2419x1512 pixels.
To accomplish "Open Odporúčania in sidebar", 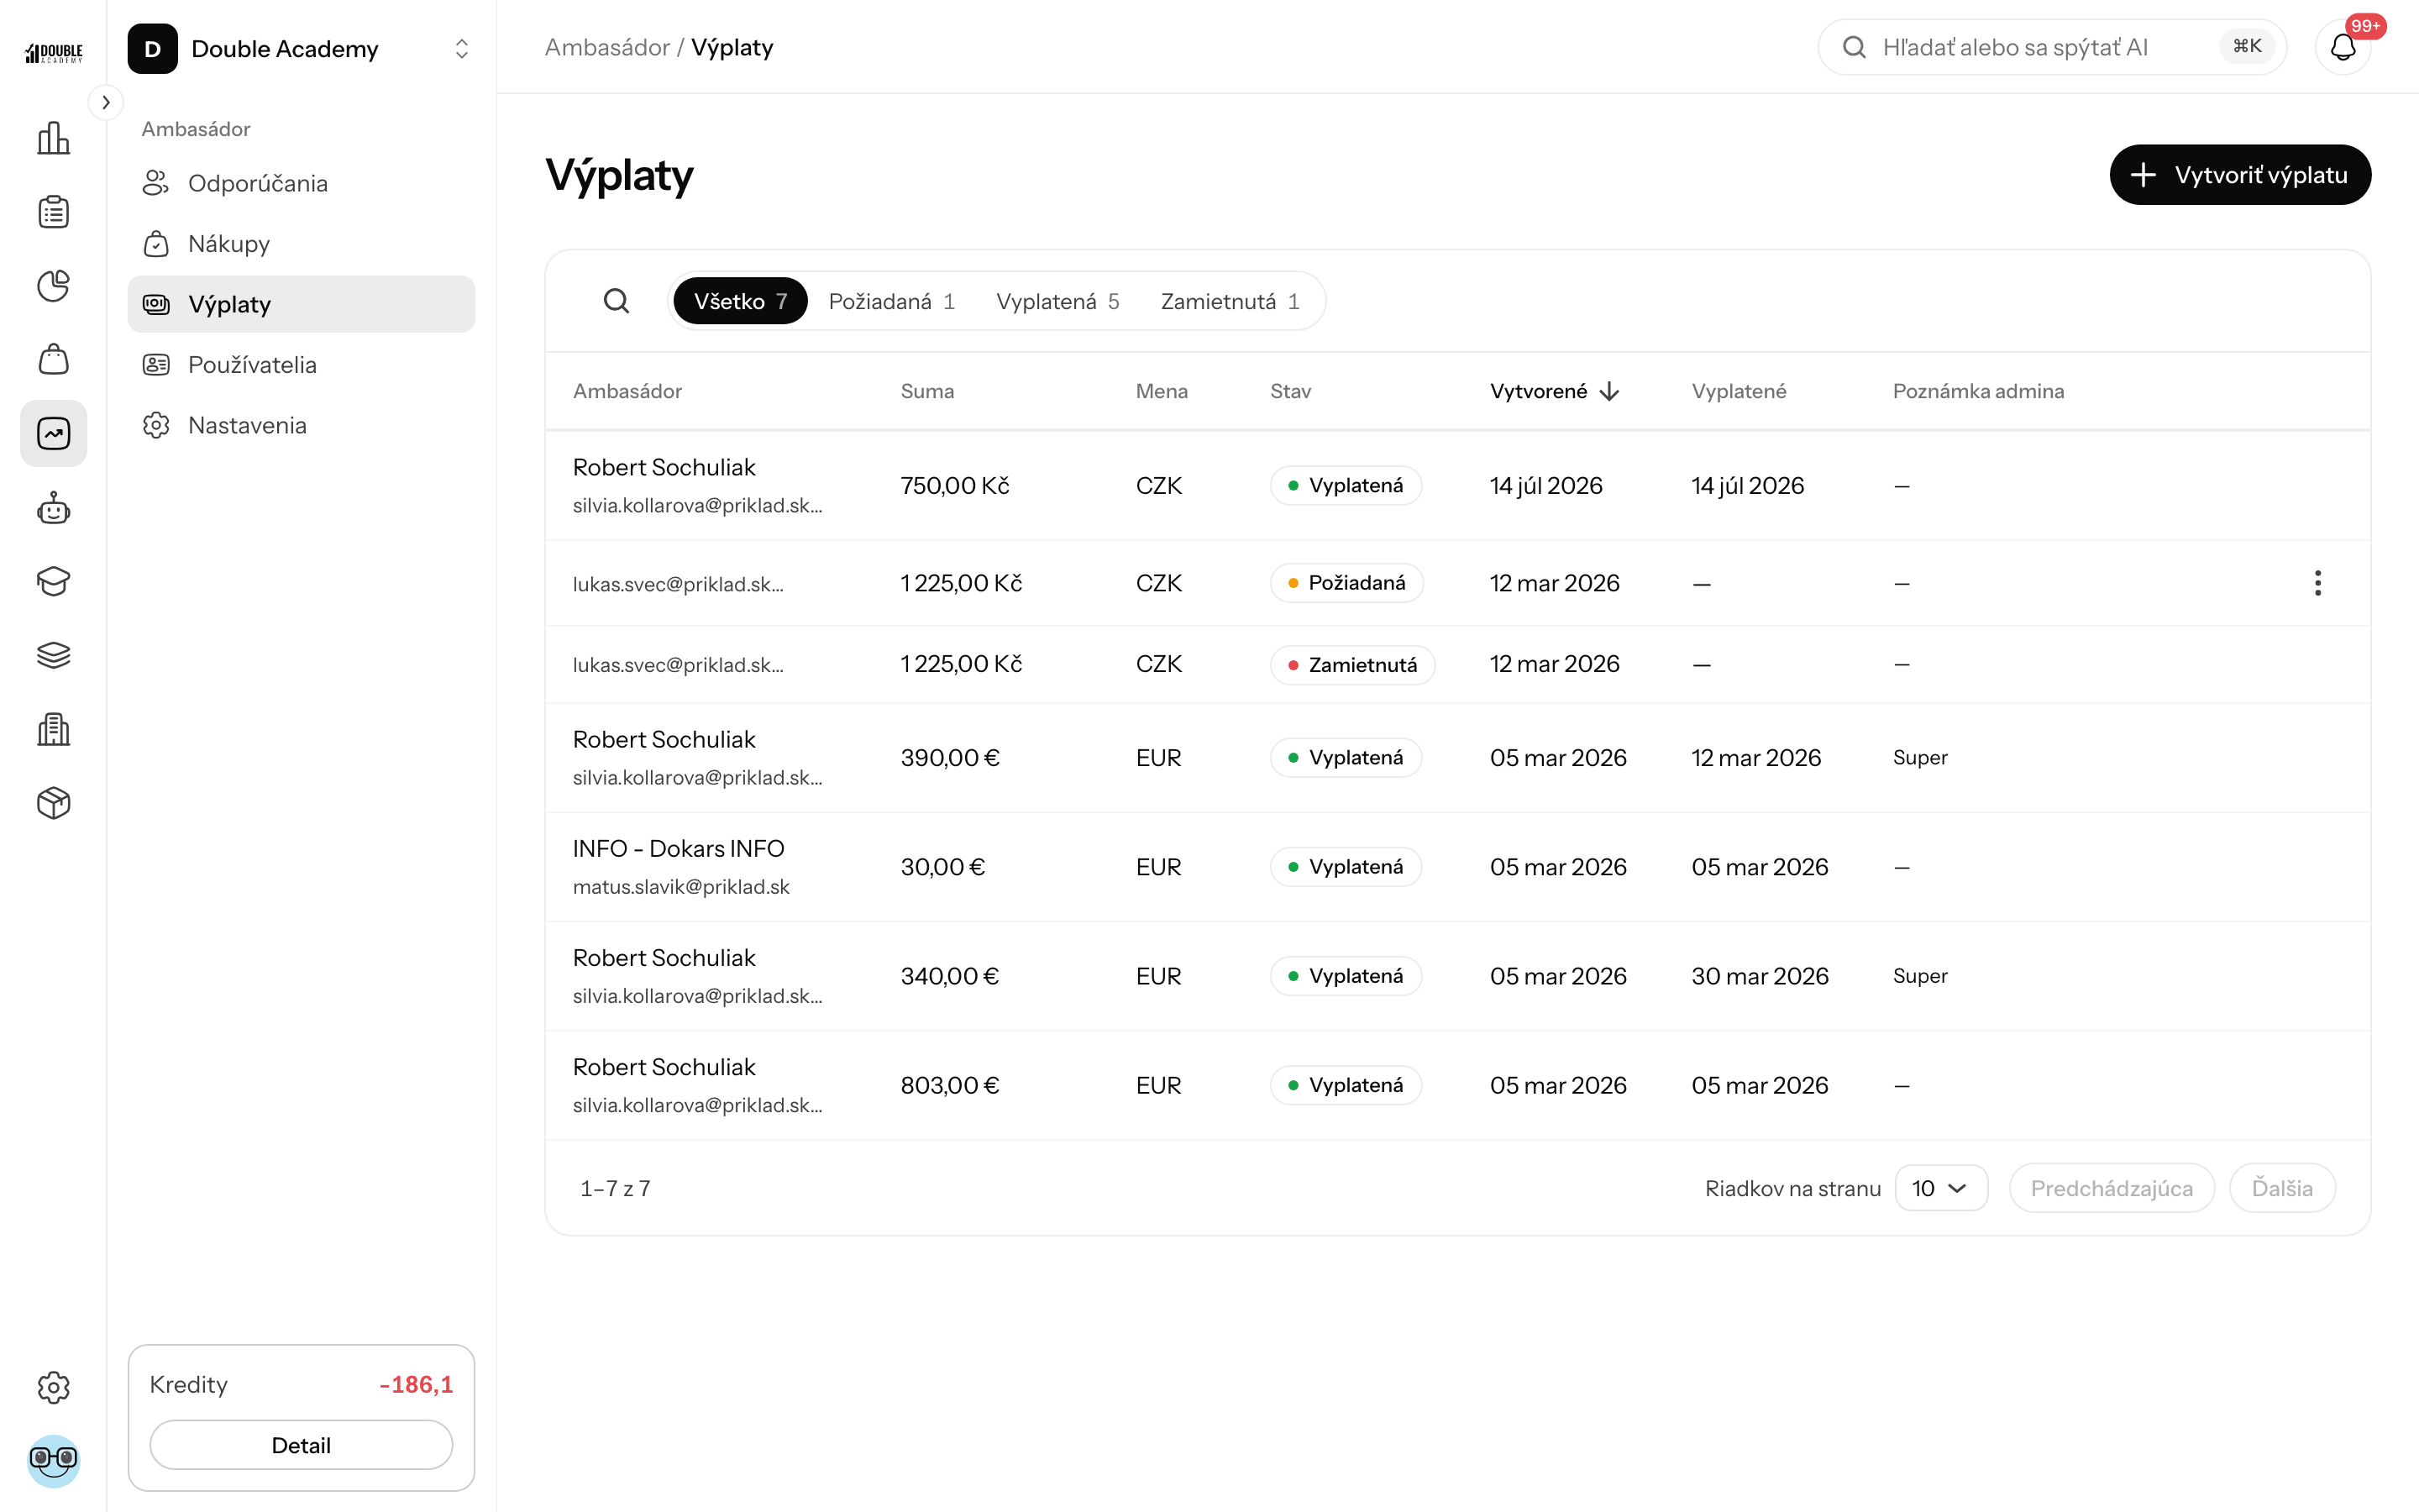I will tap(301, 183).
